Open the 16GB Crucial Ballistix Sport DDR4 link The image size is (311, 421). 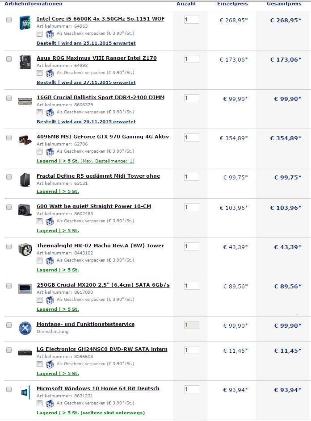click(x=101, y=97)
